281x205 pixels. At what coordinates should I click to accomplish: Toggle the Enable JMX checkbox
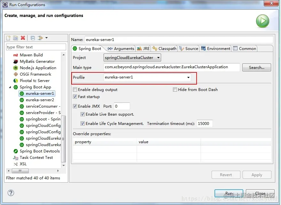(x=75, y=106)
